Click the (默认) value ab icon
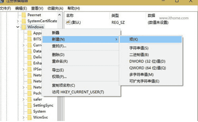 [68, 23]
